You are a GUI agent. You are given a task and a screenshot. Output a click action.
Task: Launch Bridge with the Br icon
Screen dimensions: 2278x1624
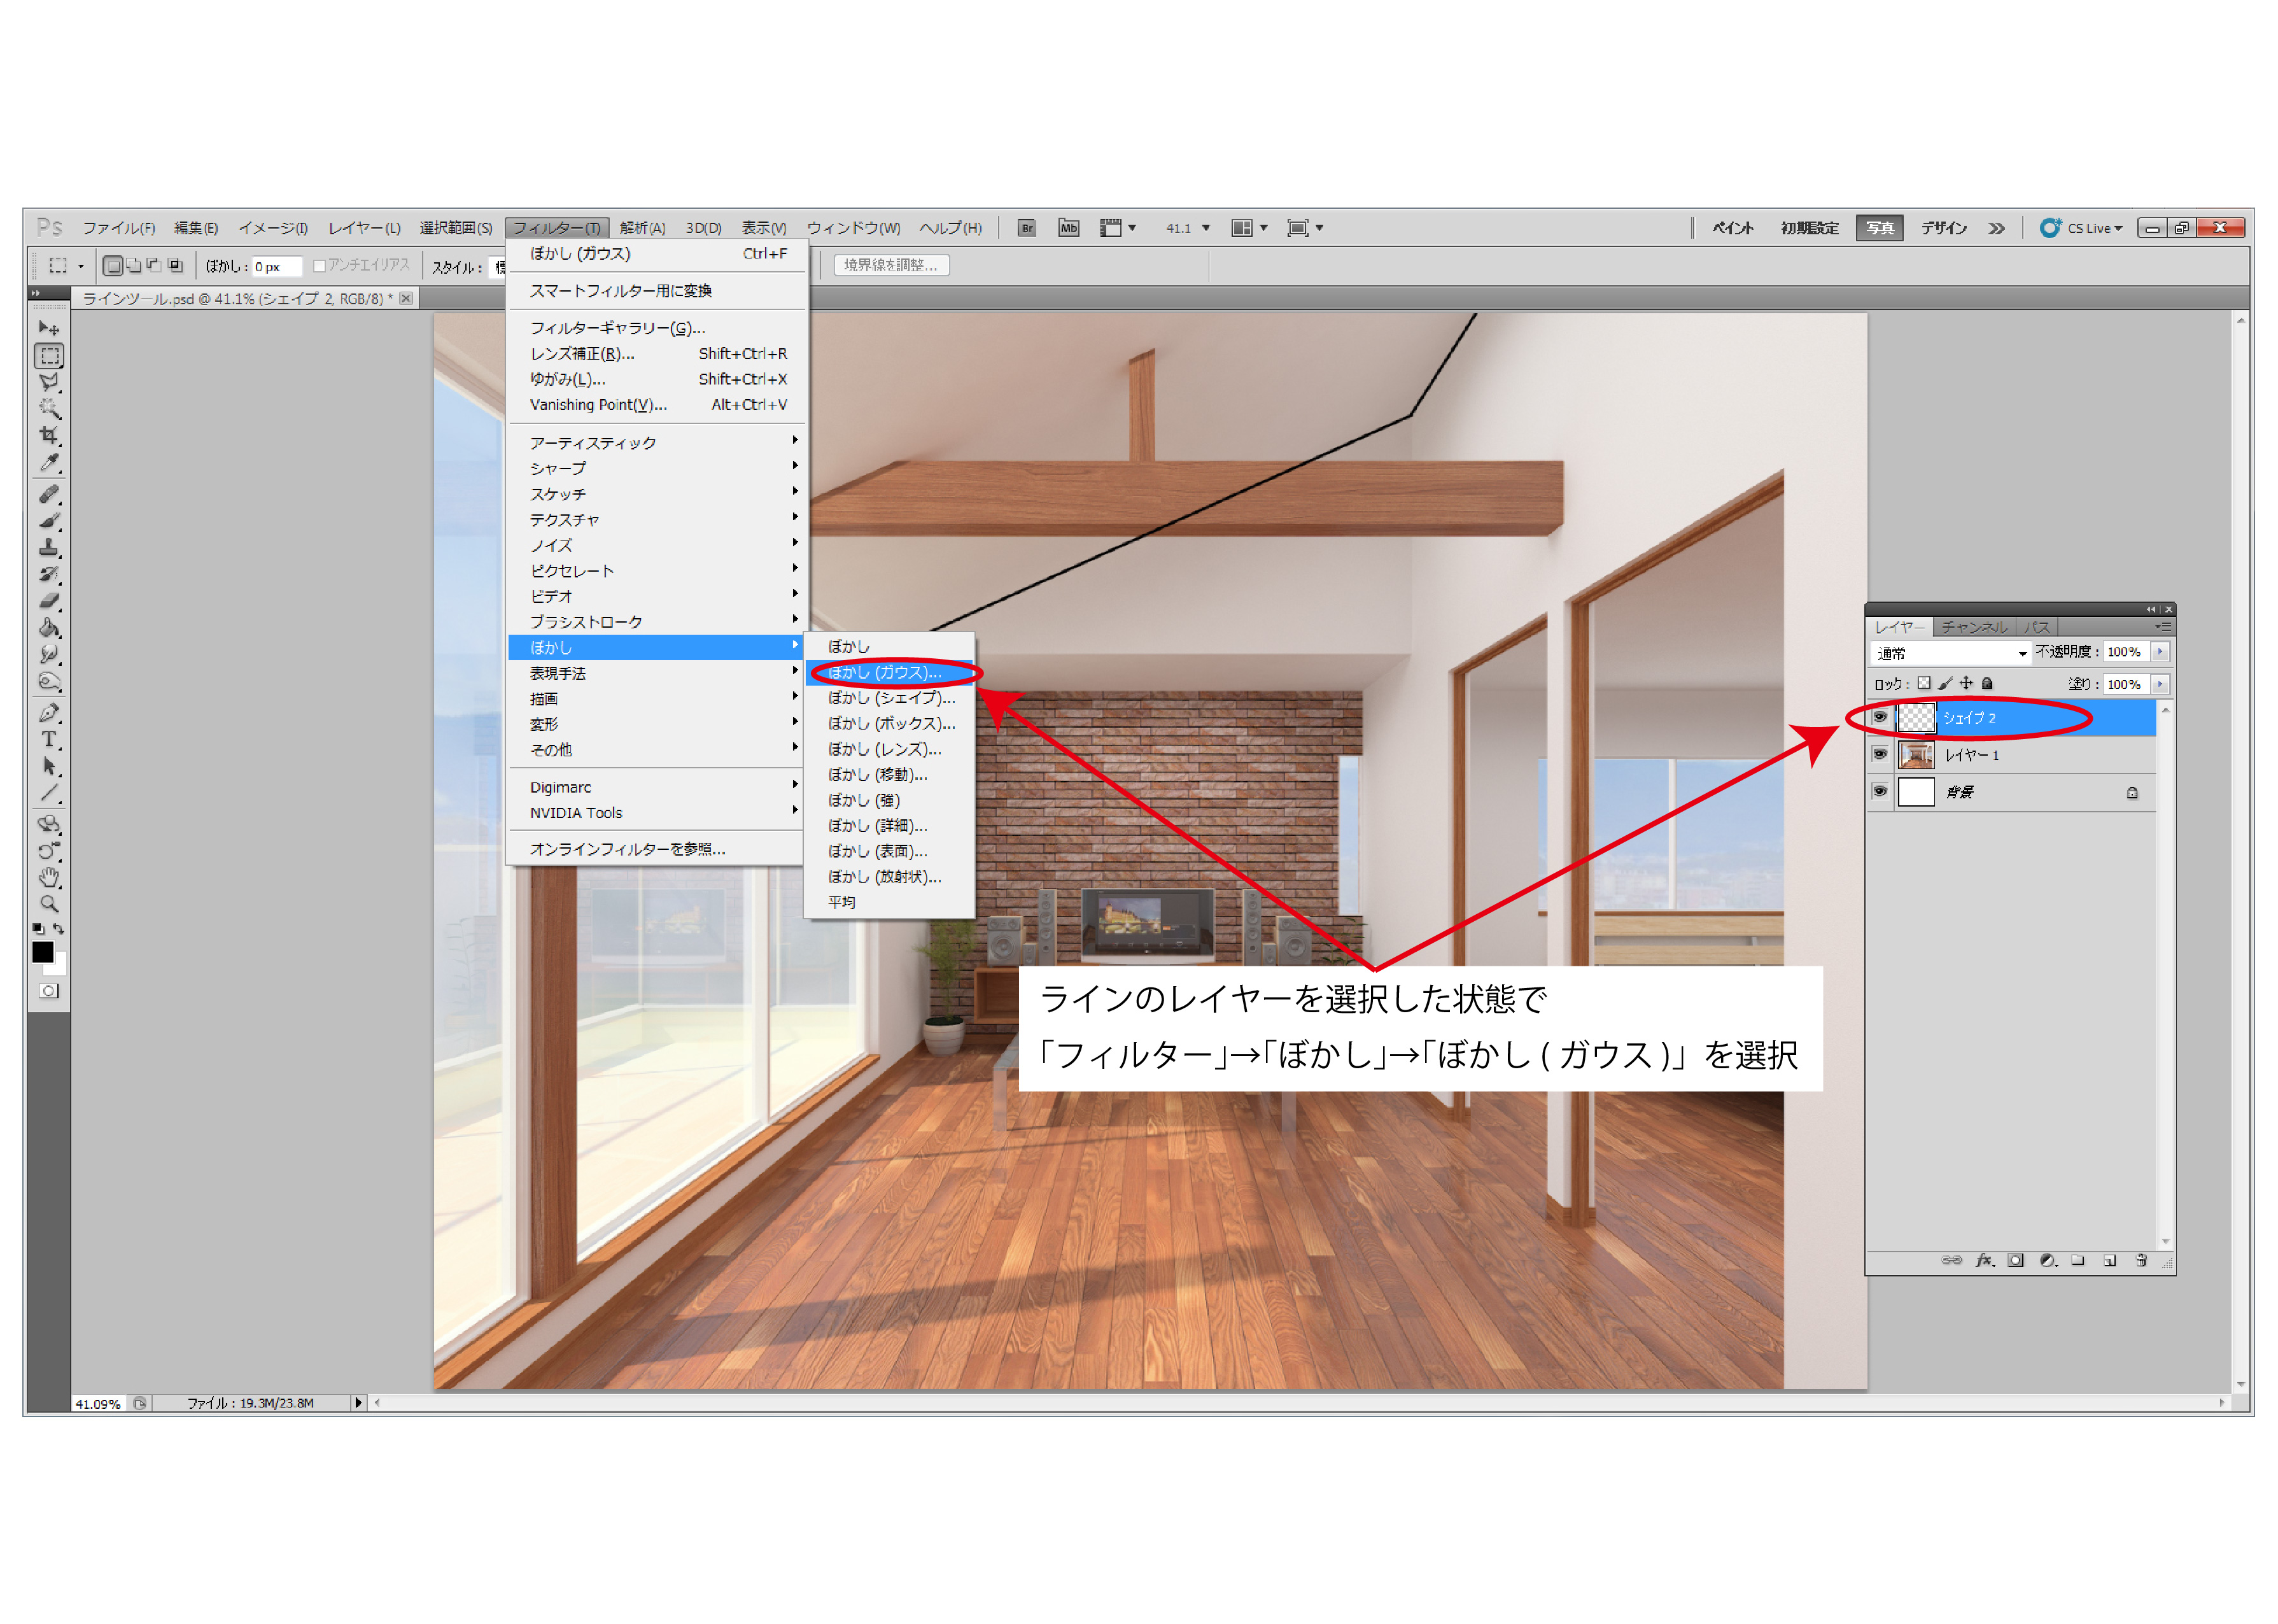click(x=1027, y=228)
